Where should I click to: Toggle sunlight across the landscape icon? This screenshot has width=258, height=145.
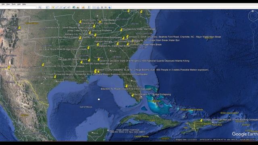click(78, 7)
